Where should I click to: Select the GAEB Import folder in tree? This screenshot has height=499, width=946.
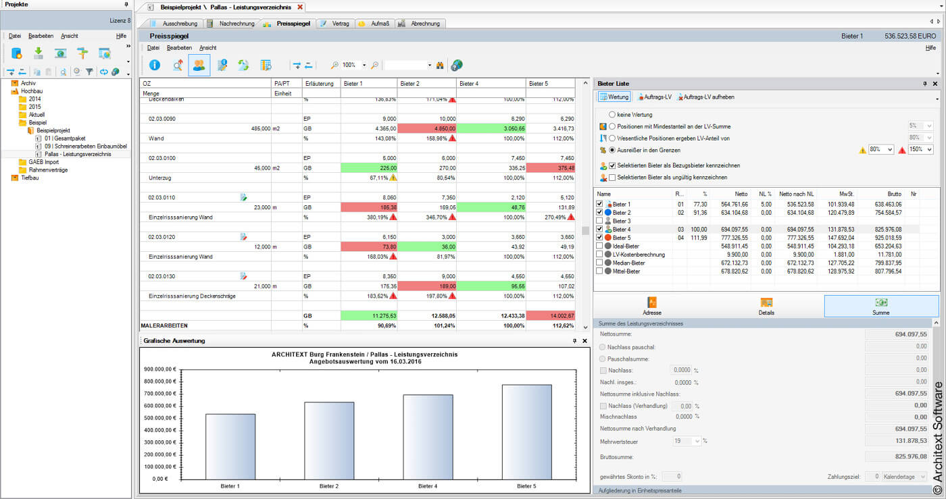tap(44, 162)
